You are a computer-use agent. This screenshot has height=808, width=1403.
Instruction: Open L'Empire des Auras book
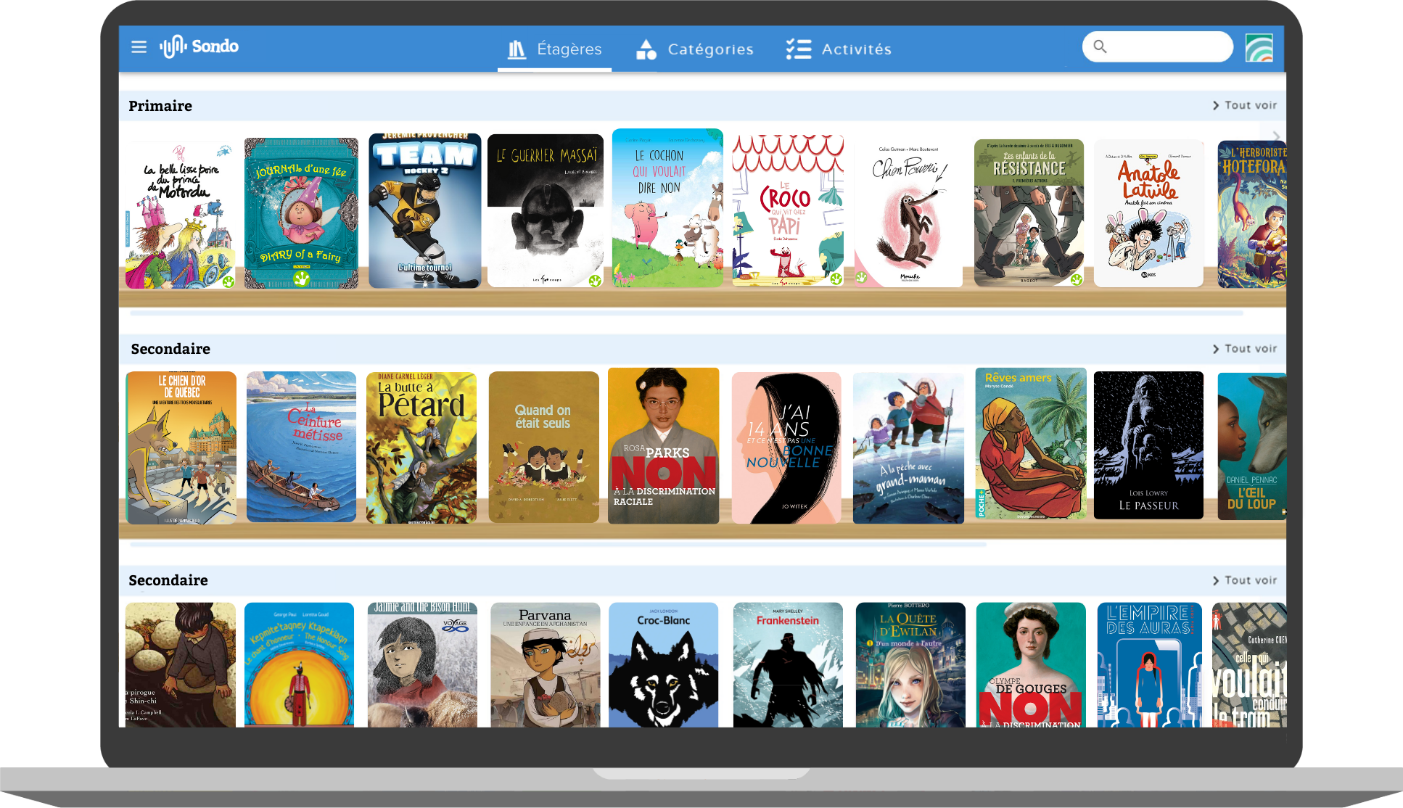(1149, 664)
